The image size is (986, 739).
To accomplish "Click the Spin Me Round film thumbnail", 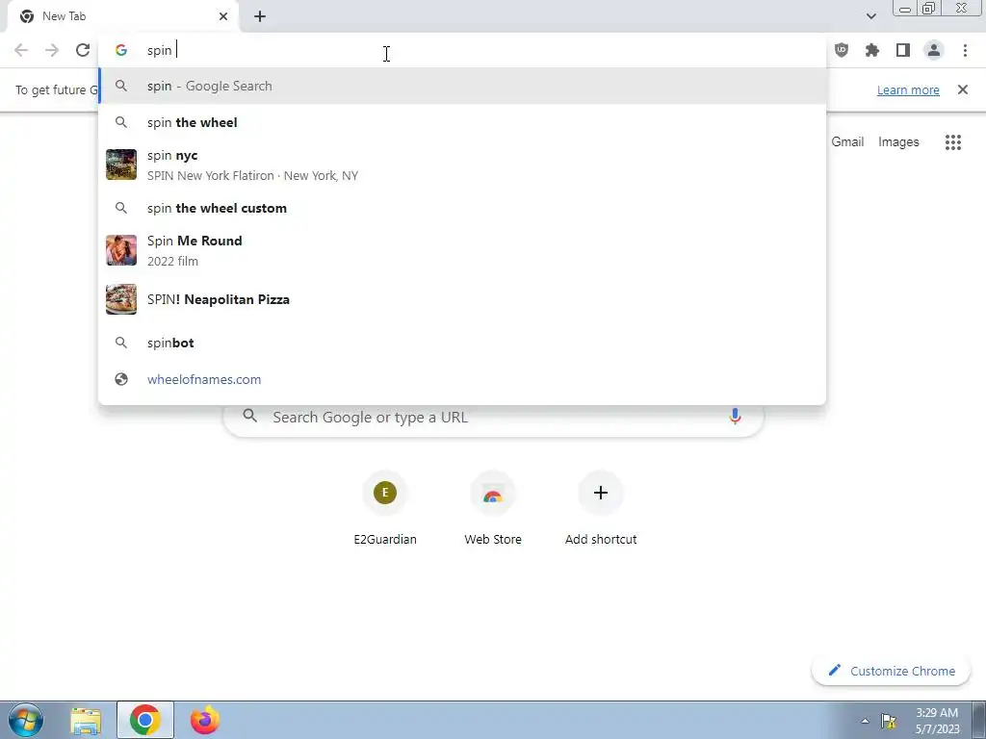I will pyautogui.click(x=121, y=250).
